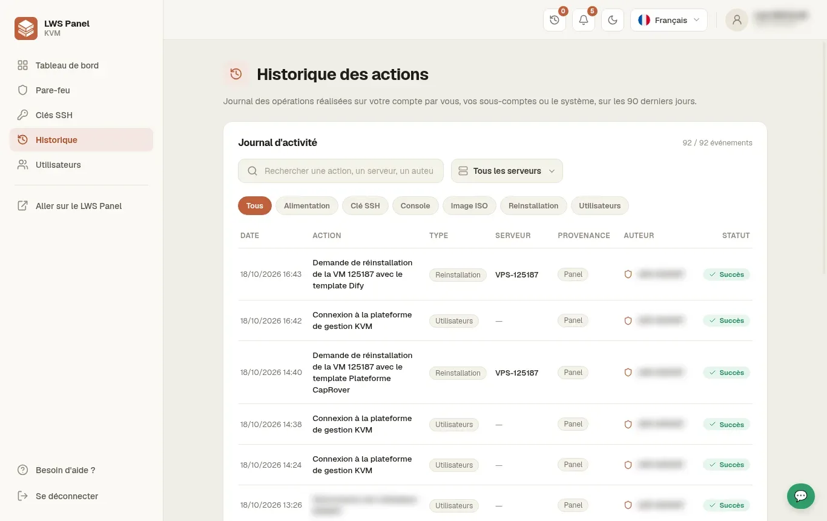Click the DATE column header
The height and width of the screenshot is (521, 827).
tap(249, 236)
